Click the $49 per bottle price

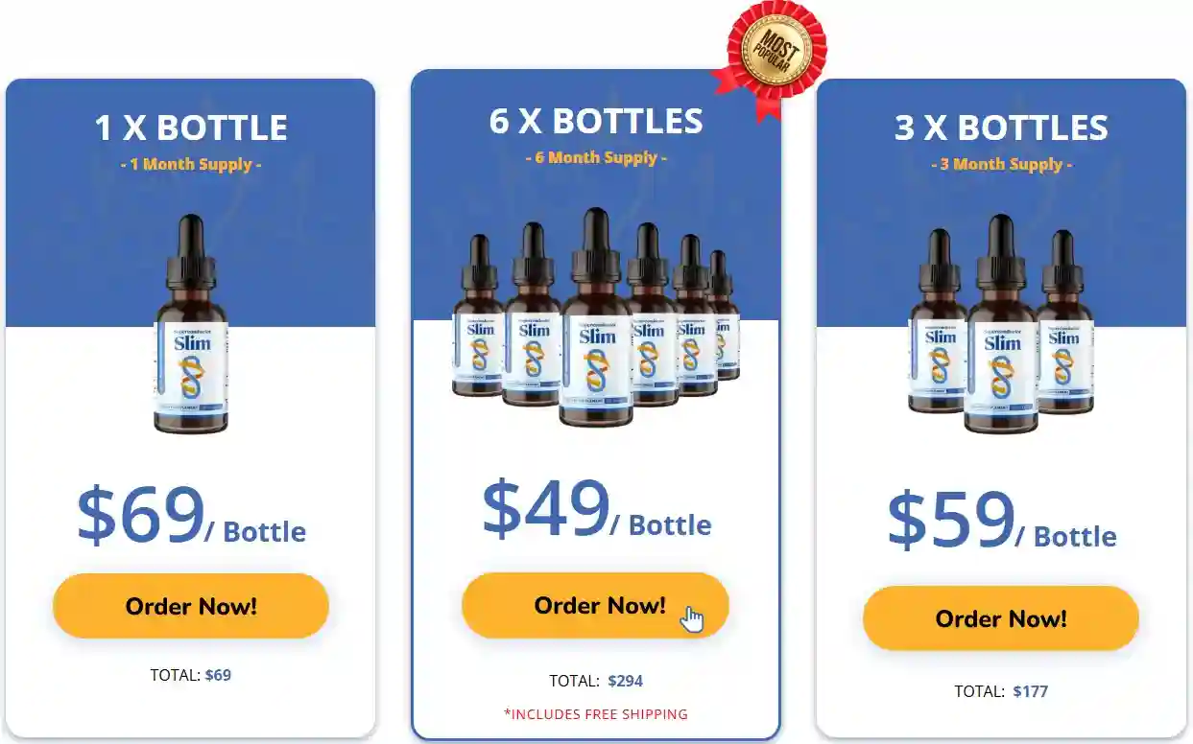pos(596,509)
